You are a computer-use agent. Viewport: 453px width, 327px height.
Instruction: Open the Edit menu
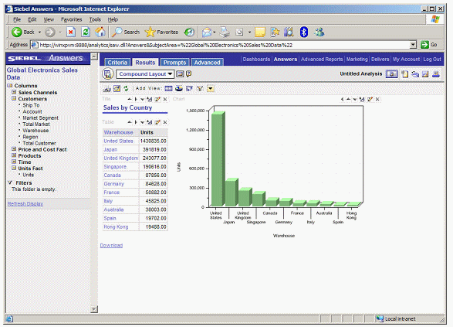(x=32, y=19)
